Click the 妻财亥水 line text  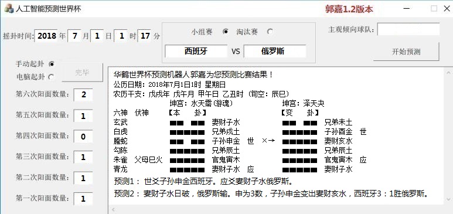pos(339,141)
